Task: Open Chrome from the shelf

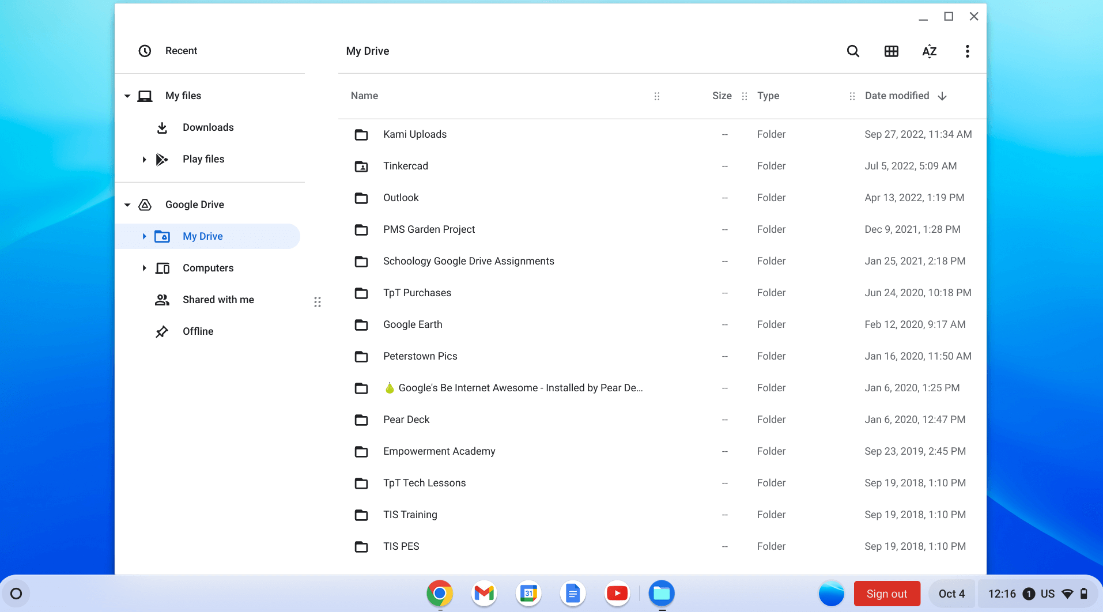Action: 440,593
